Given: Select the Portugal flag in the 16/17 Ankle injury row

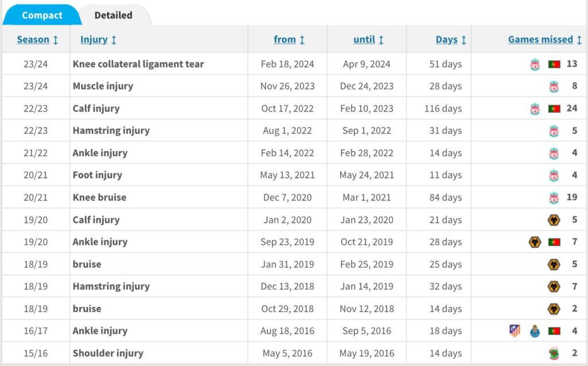Looking at the screenshot, I should pos(554,331).
